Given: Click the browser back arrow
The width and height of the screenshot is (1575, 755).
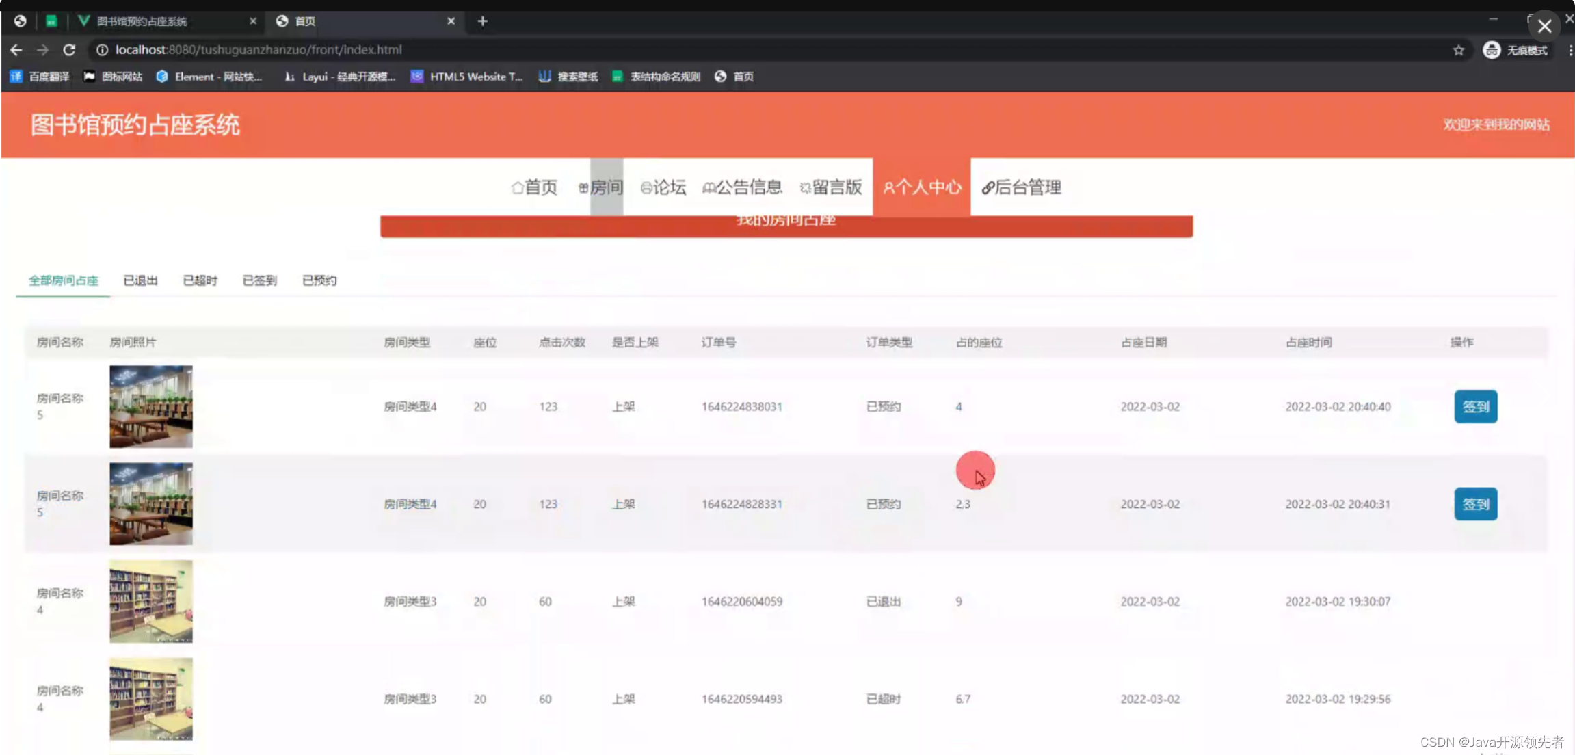Looking at the screenshot, I should tap(16, 50).
